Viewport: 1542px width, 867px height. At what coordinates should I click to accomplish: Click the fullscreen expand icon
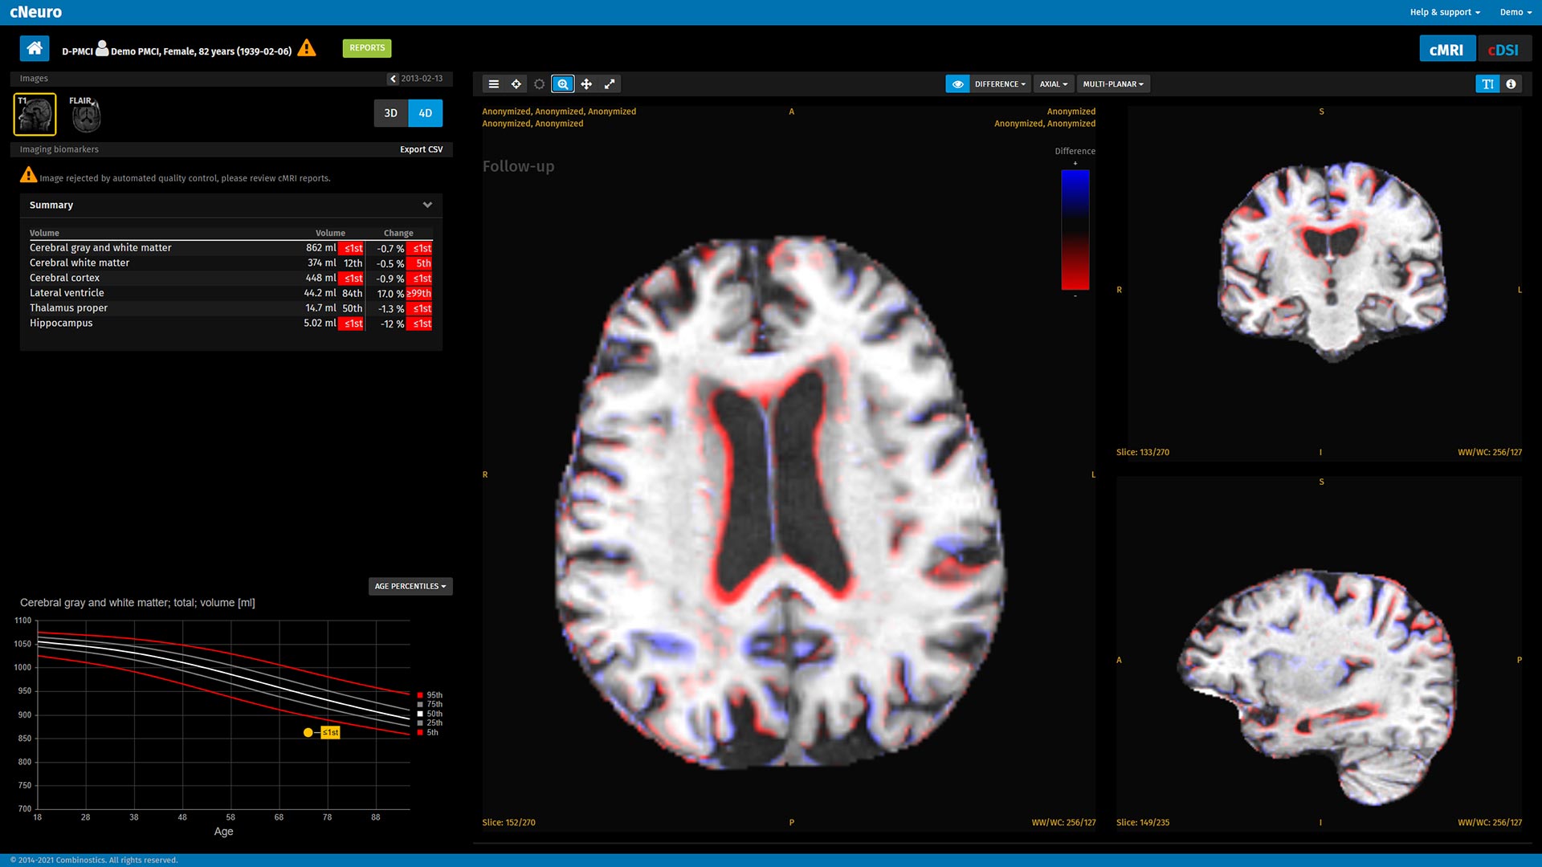pyautogui.click(x=610, y=84)
